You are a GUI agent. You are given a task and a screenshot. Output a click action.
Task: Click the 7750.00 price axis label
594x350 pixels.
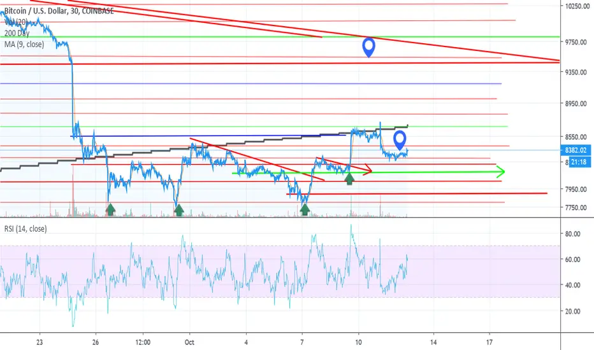pyautogui.click(x=576, y=207)
